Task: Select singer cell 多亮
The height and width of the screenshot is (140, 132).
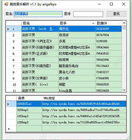Action: 77,41
